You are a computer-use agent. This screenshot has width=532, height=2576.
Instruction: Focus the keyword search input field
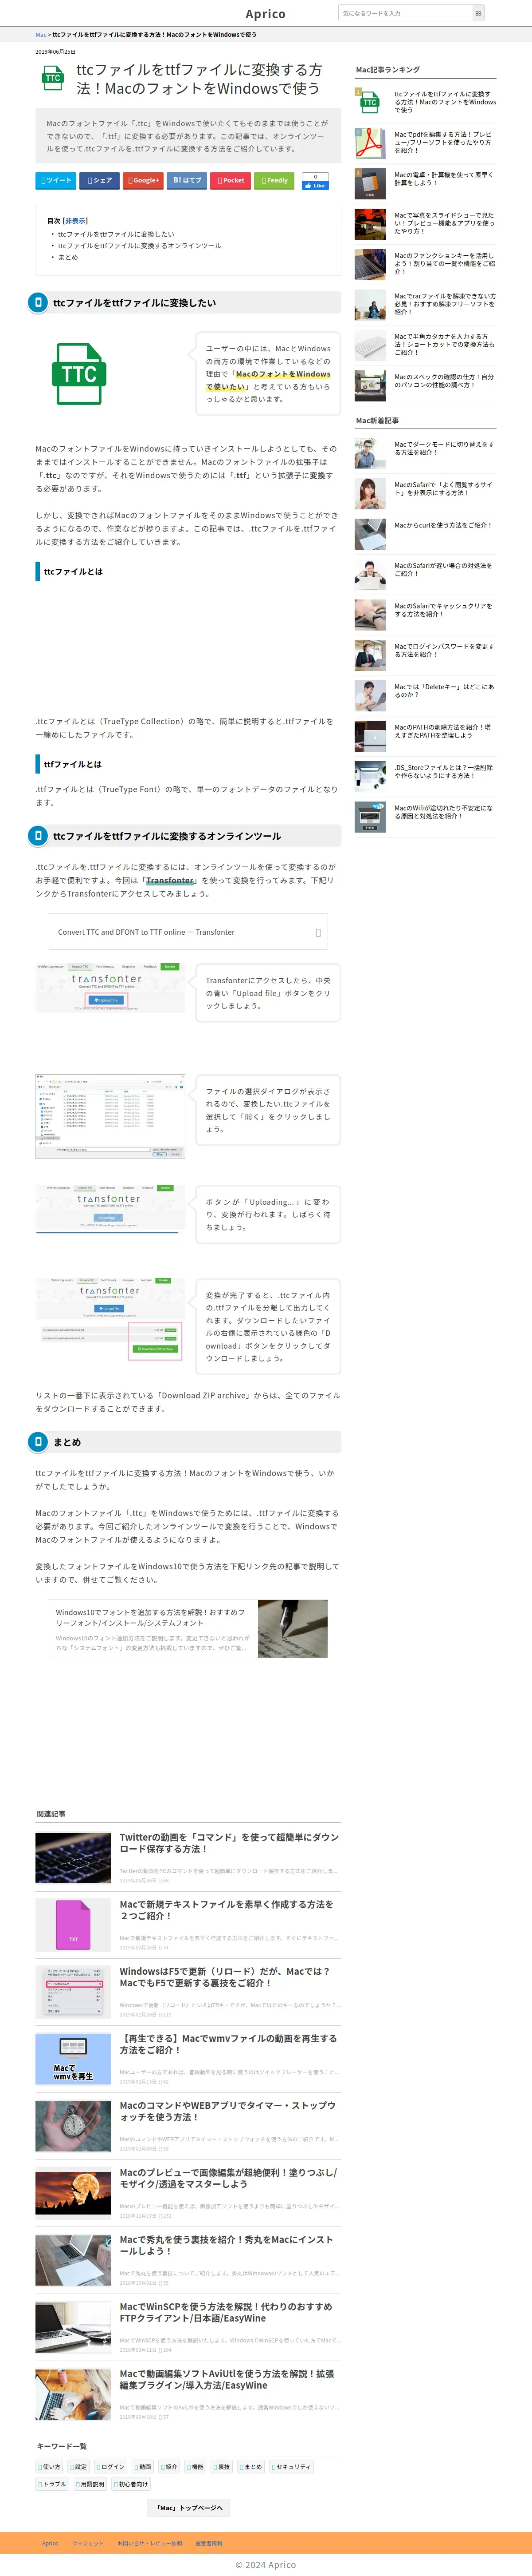tap(404, 13)
